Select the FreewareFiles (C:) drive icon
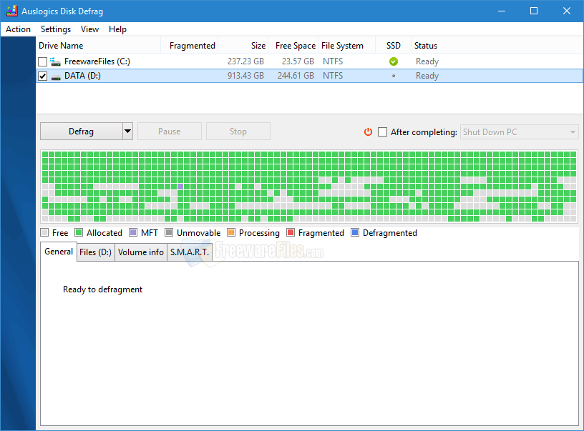Image resolution: width=584 pixels, height=431 pixels. point(55,61)
